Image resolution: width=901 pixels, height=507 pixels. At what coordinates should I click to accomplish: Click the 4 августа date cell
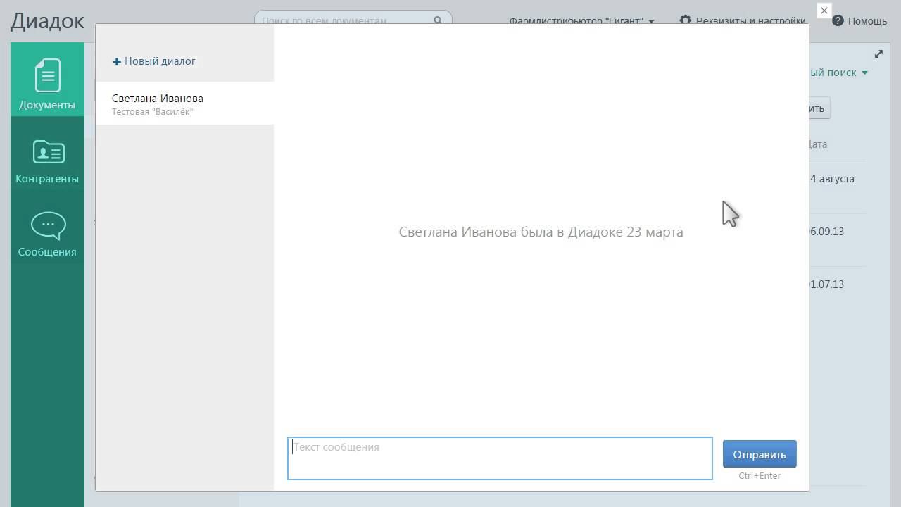point(832,179)
